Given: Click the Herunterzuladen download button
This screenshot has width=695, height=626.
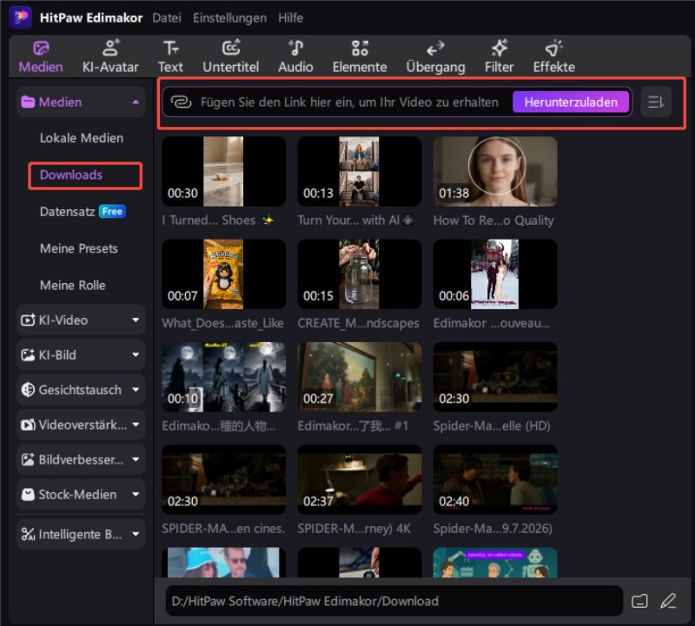Looking at the screenshot, I should coord(571,102).
